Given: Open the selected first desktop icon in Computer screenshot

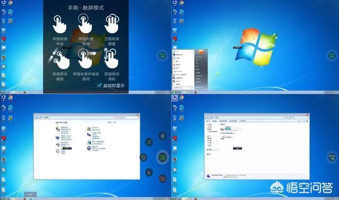Looking at the screenshot, I should click(x=175, y=98).
